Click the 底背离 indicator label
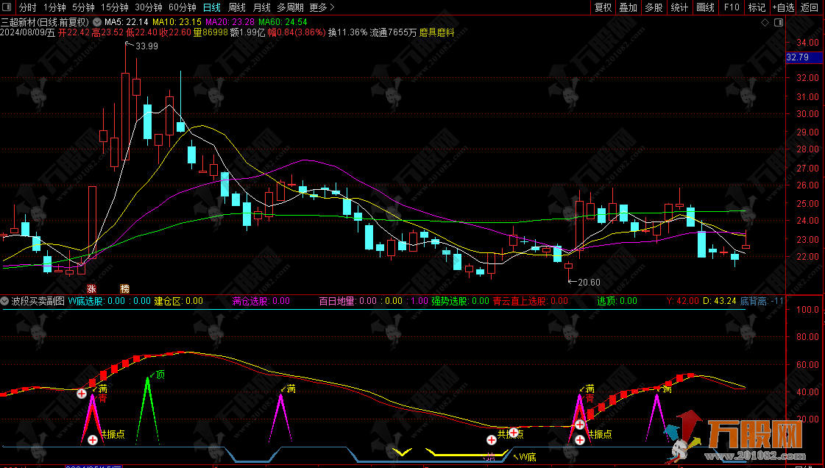The width and height of the screenshot is (825, 468). click(x=762, y=301)
